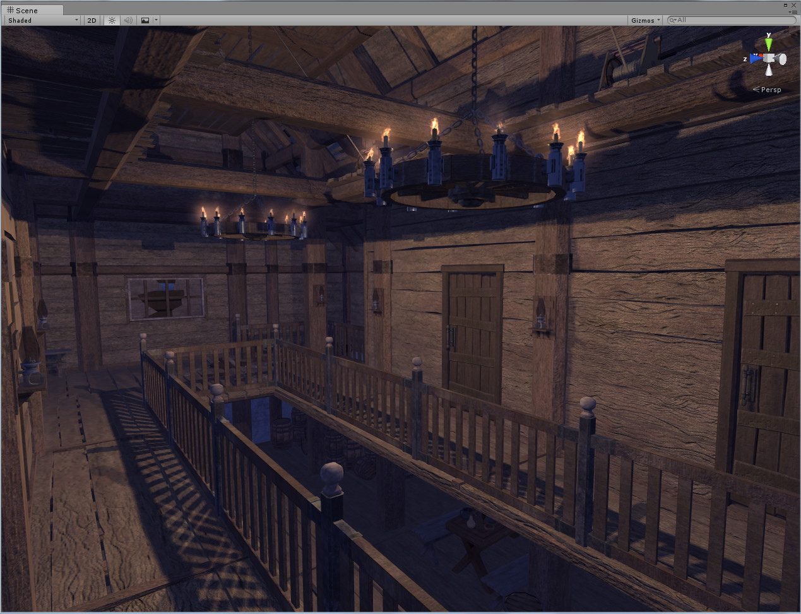
Task: Select the smaller distant chandelier object
Action: (254, 225)
